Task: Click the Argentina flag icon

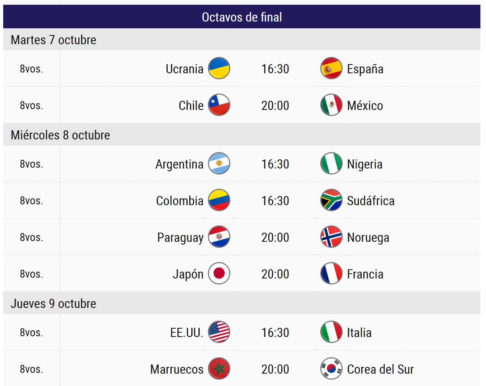Action: tap(219, 164)
